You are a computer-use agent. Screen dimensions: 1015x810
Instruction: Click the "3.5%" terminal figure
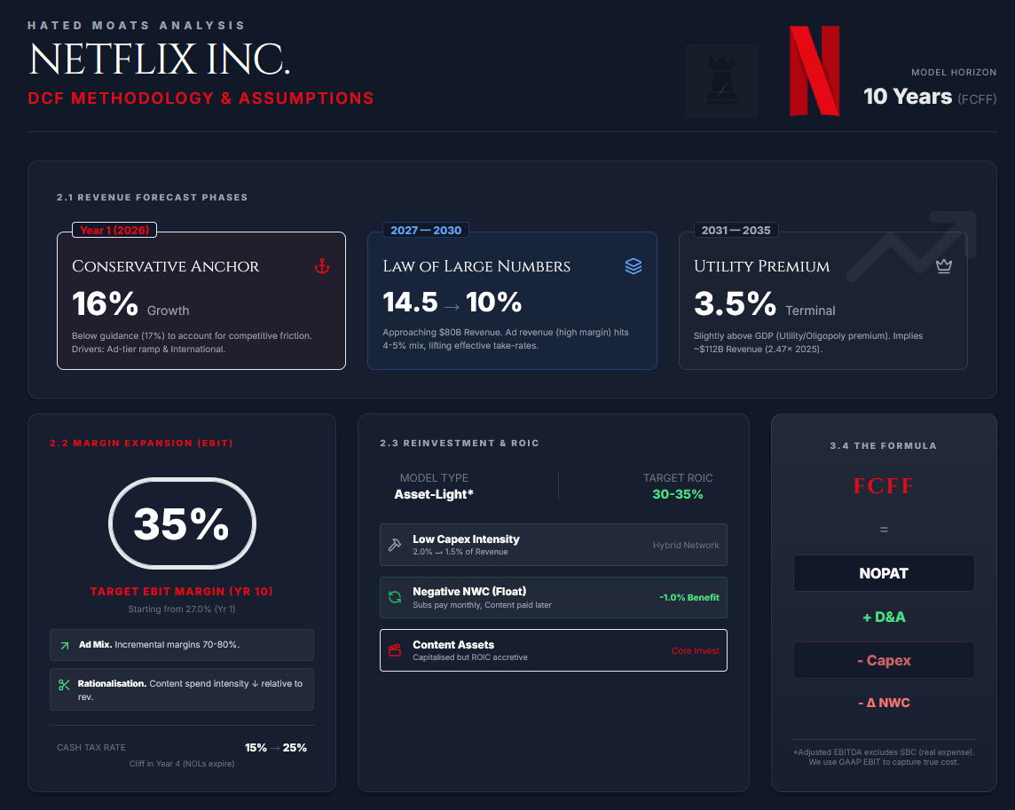735,303
